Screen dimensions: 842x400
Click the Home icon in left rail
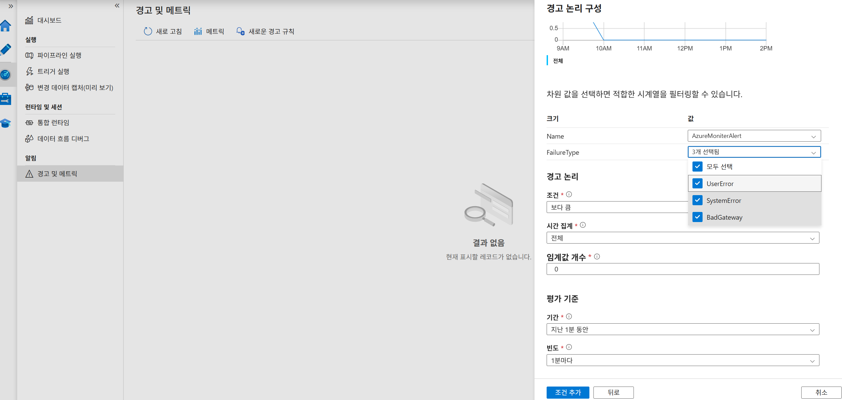tap(5, 26)
